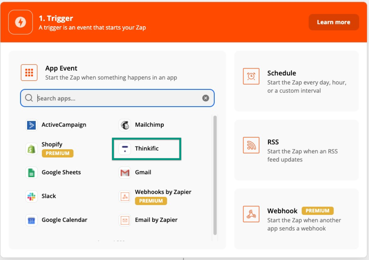Click the Webhooks by Zapier PREMIUM badge
369x260 pixels.
pos(151,201)
